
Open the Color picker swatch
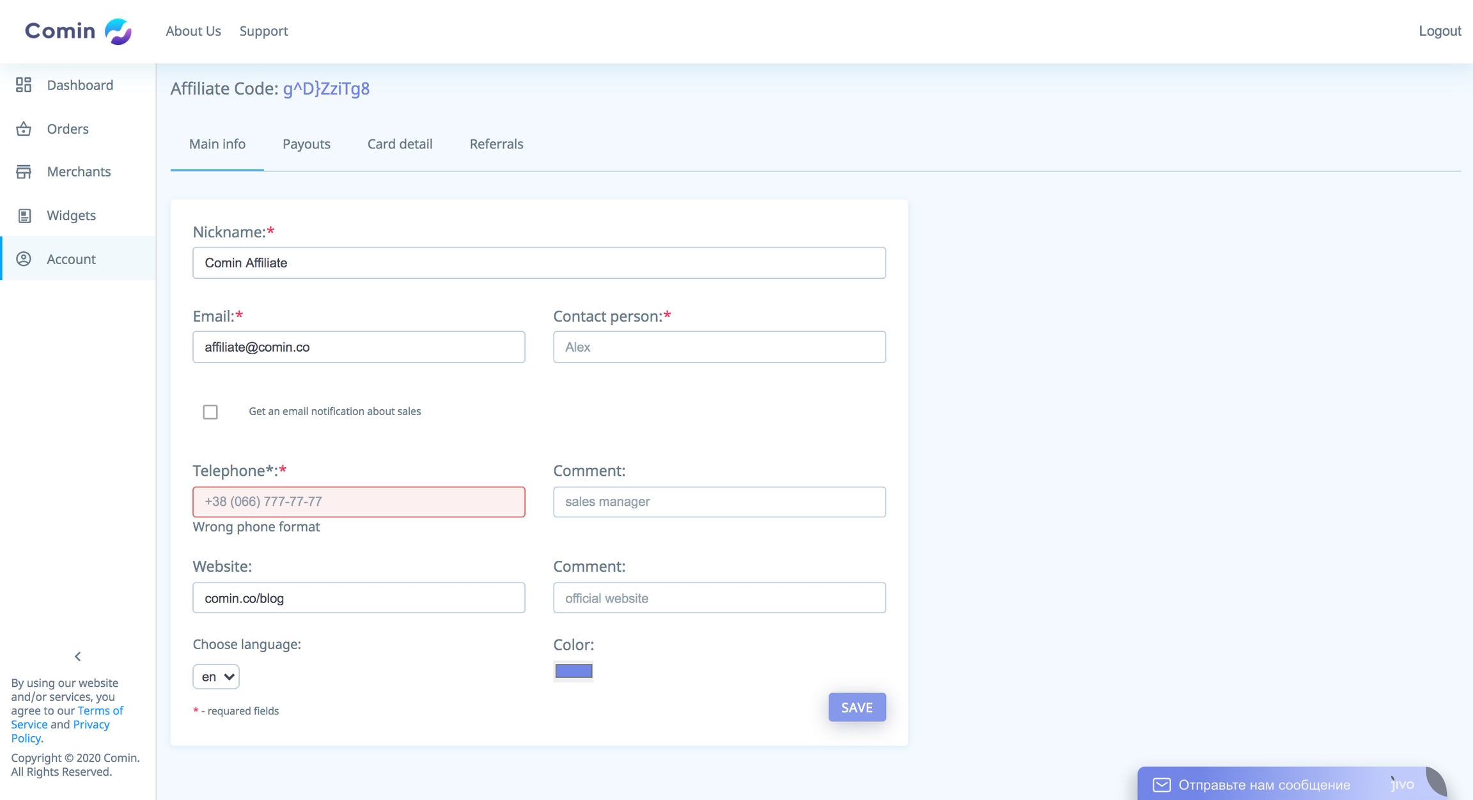click(x=573, y=671)
